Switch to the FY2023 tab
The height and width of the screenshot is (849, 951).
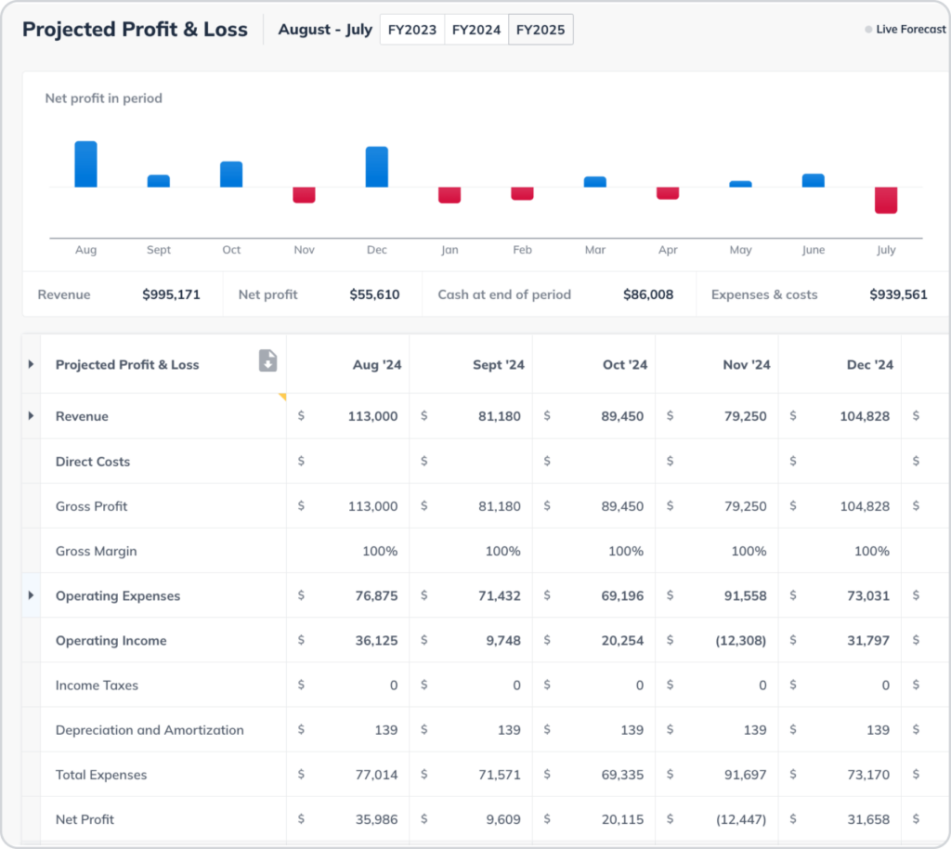[x=412, y=30]
